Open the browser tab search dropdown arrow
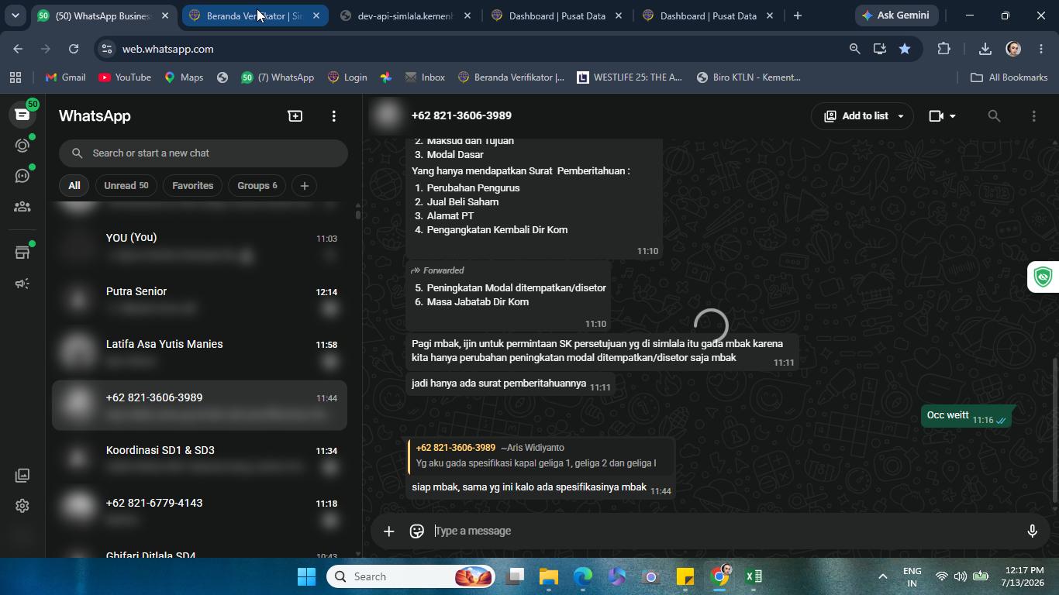The height and width of the screenshot is (595, 1059). 15,15
